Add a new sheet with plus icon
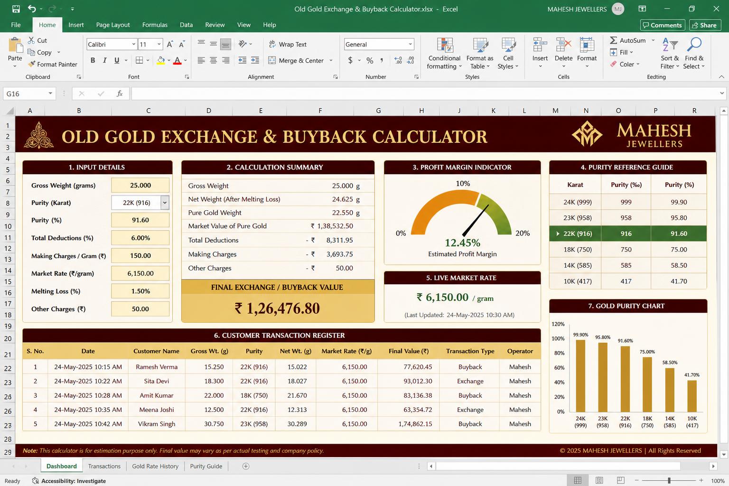729x486 pixels. click(246, 466)
